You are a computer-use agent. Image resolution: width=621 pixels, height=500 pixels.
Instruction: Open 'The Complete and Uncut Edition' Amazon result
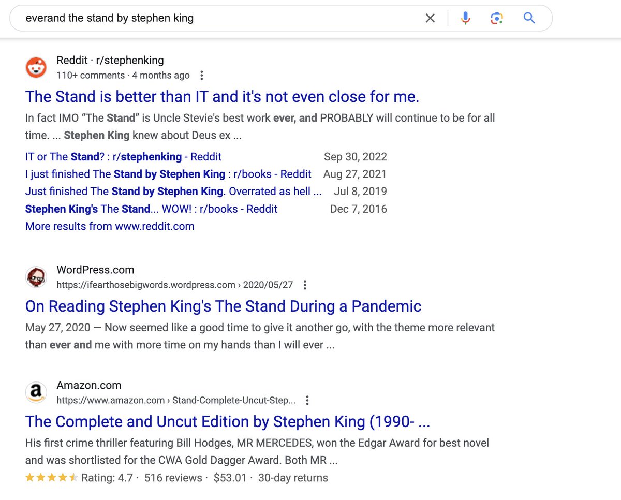228,422
